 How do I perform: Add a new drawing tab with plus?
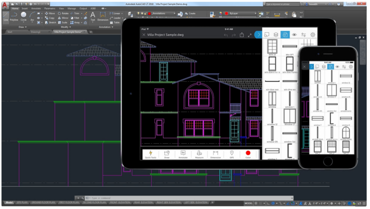91,32
